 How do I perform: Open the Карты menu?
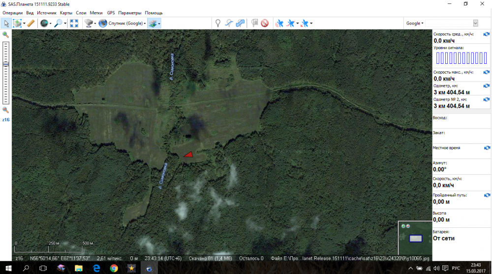65,13
